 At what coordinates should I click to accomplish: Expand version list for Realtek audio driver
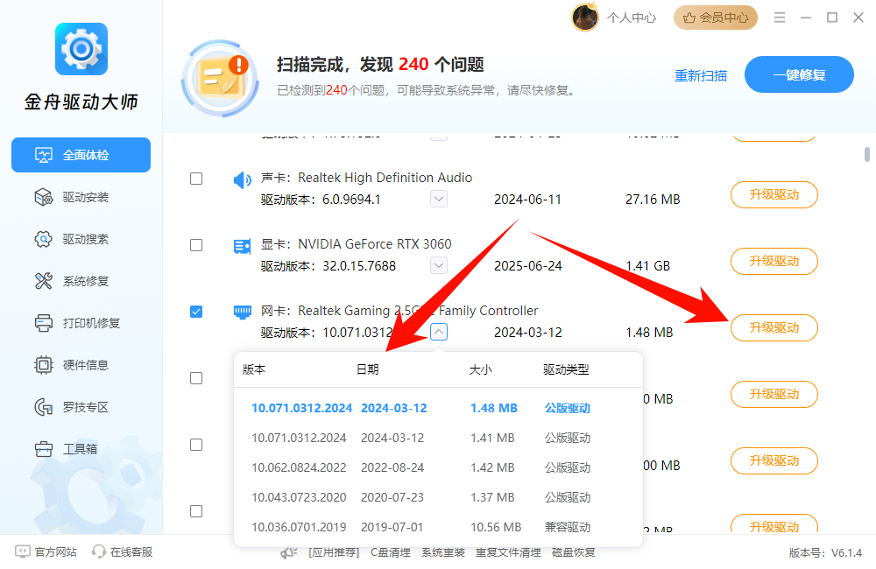point(438,199)
